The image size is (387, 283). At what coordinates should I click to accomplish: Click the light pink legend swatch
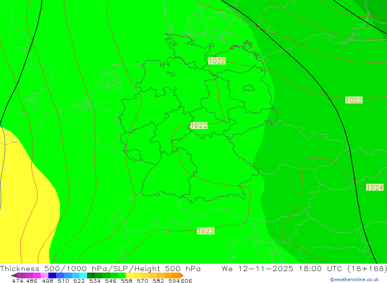point(45,275)
